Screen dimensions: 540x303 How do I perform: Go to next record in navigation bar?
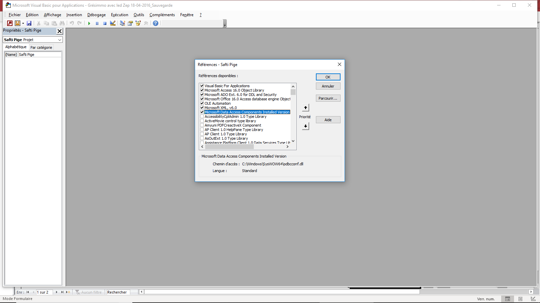(56, 292)
